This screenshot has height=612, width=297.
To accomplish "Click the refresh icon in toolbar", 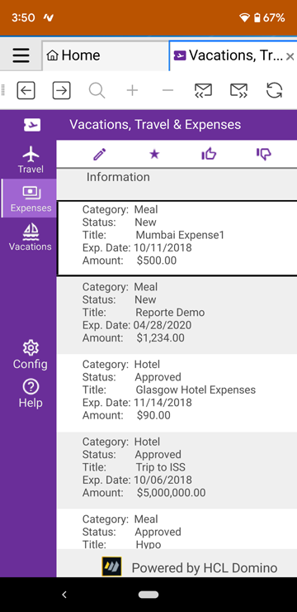I will click(x=274, y=90).
